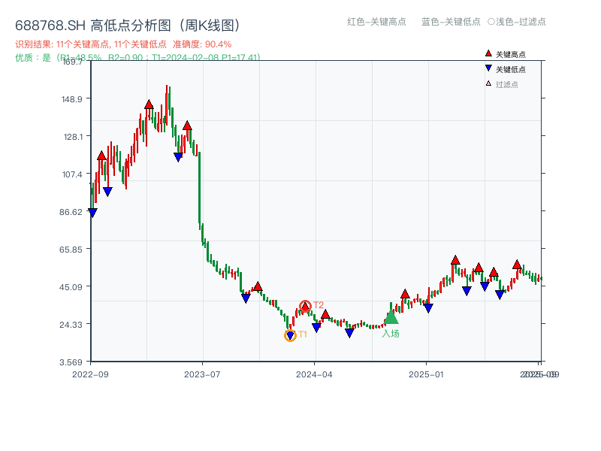This screenshot has width=601, height=451.
Task: Click the 24.33 y-axis label
Action: coord(71,325)
